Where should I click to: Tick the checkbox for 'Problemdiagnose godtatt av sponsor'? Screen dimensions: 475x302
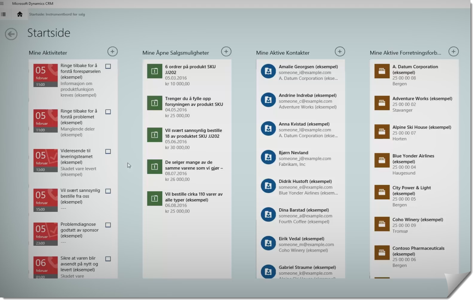pyautogui.click(x=108, y=225)
